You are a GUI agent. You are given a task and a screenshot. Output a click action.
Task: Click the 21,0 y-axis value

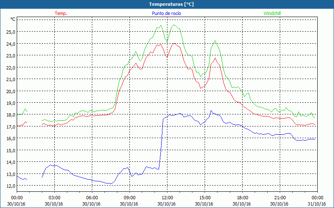pos(11,79)
